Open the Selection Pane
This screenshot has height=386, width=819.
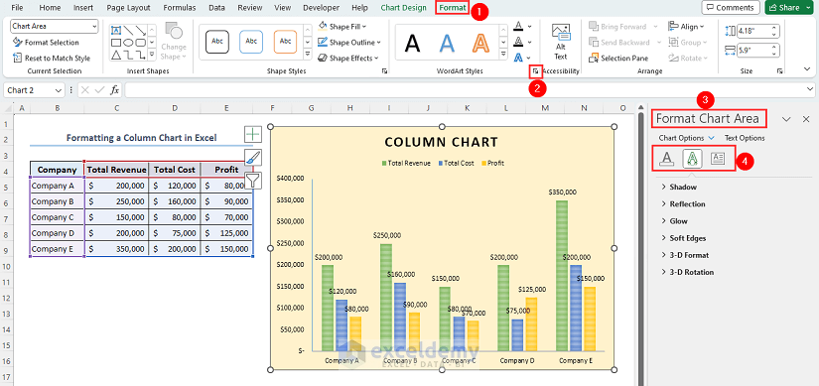[618, 58]
